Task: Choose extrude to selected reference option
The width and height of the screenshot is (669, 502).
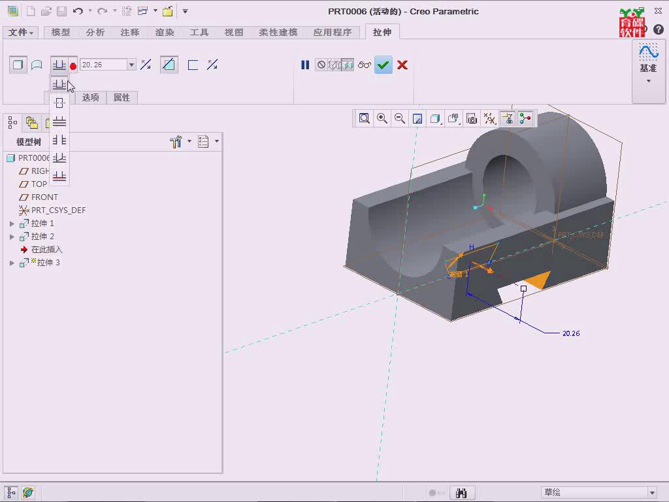Action: [x=59, y=176]
